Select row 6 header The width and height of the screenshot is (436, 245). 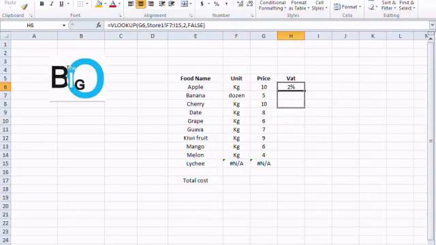pos(5,87)
